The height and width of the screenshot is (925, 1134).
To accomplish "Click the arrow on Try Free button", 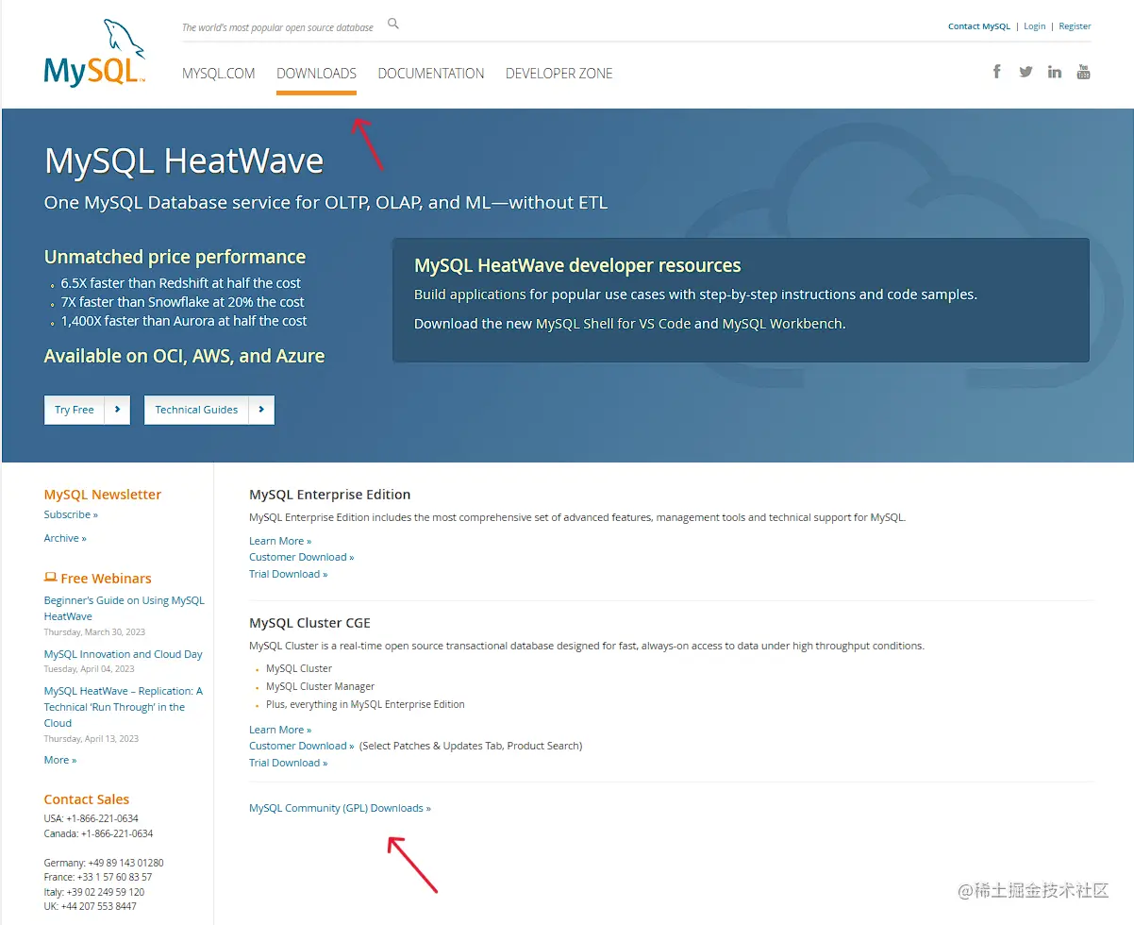I will click(x=117, y=410).
